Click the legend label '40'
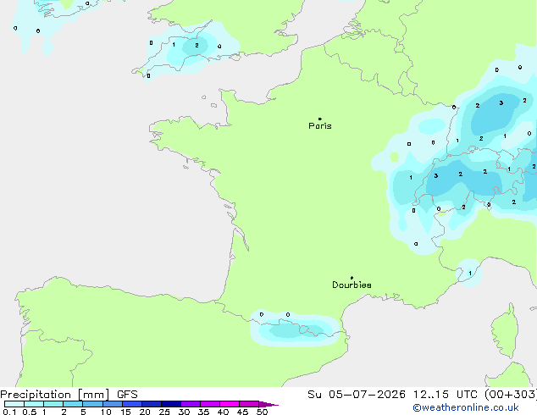Viewport: 537px width, 415px height. [223, 412]
